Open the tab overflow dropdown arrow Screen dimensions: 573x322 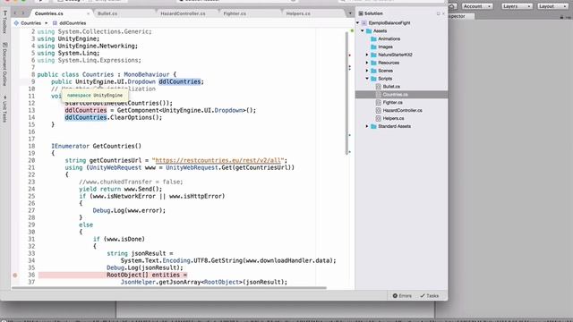point(350,13)
